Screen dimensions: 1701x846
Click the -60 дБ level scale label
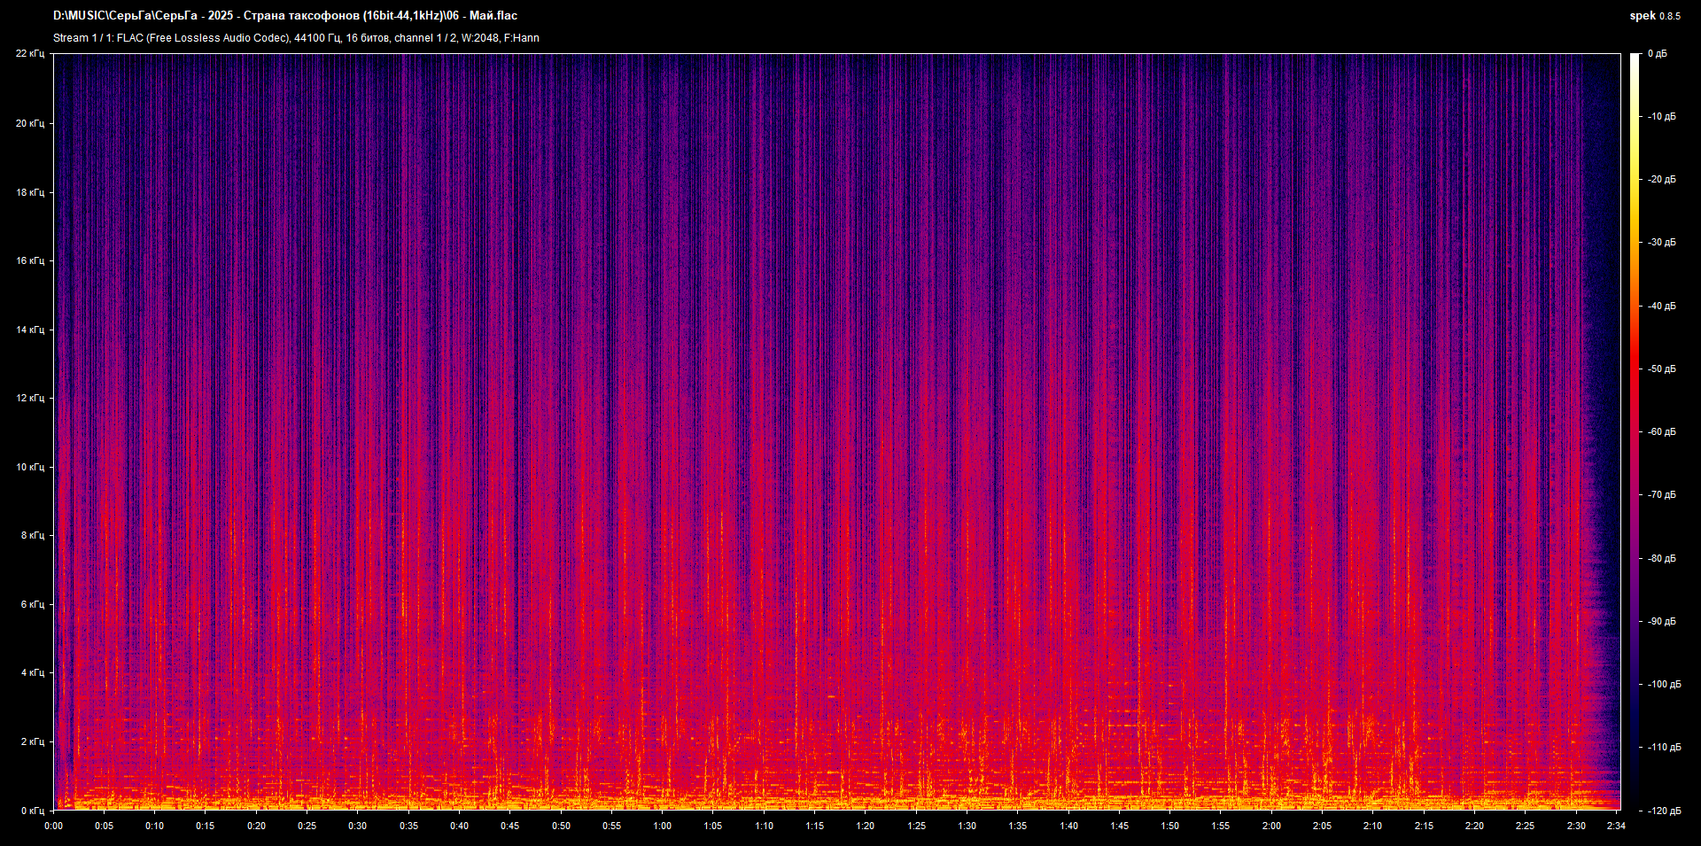click(x=1662, y=432)
